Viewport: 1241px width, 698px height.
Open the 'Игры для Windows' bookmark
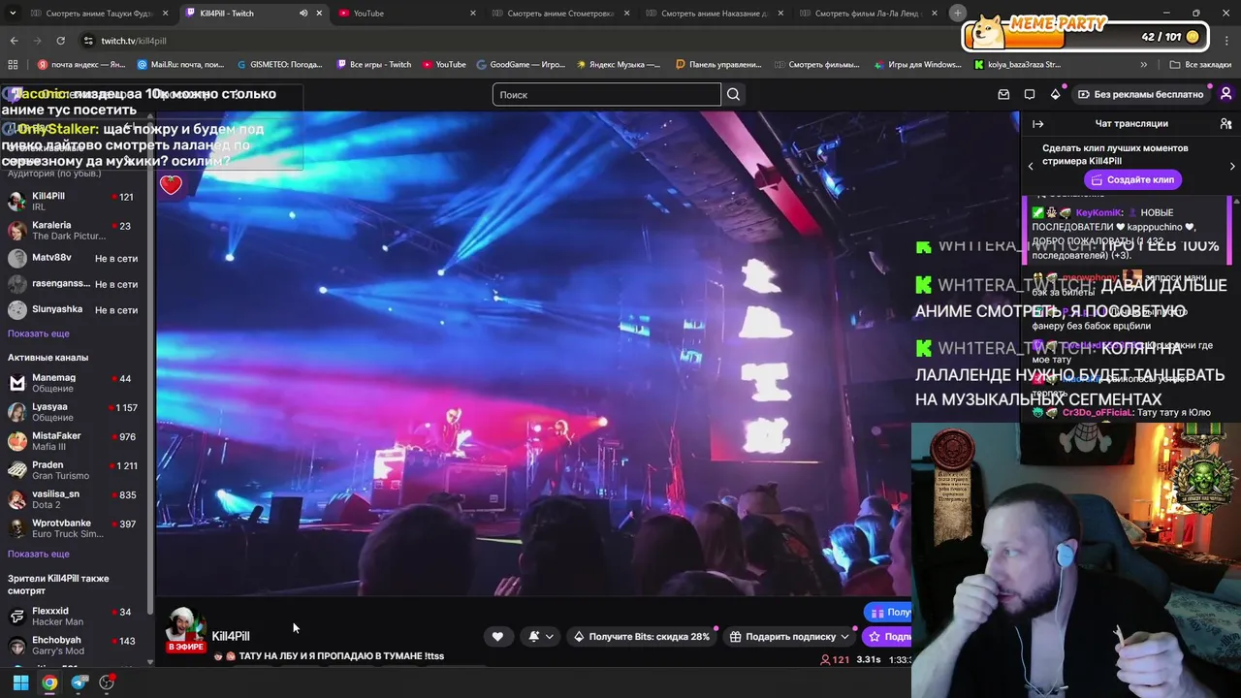tap(917, 64)
